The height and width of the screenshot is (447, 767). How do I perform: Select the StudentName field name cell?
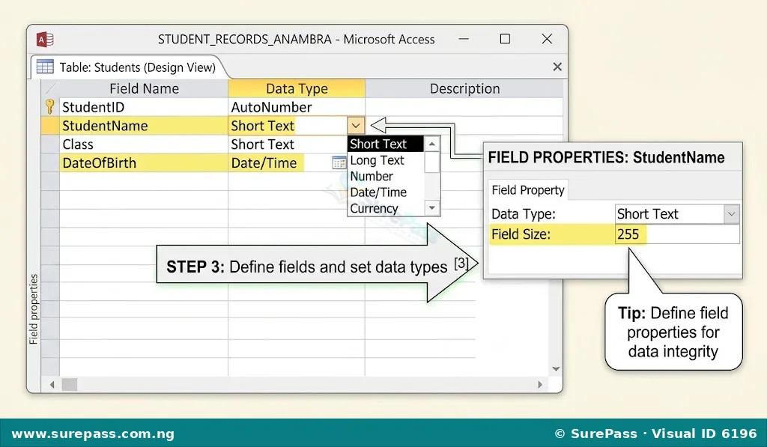(x=144, y=126)
